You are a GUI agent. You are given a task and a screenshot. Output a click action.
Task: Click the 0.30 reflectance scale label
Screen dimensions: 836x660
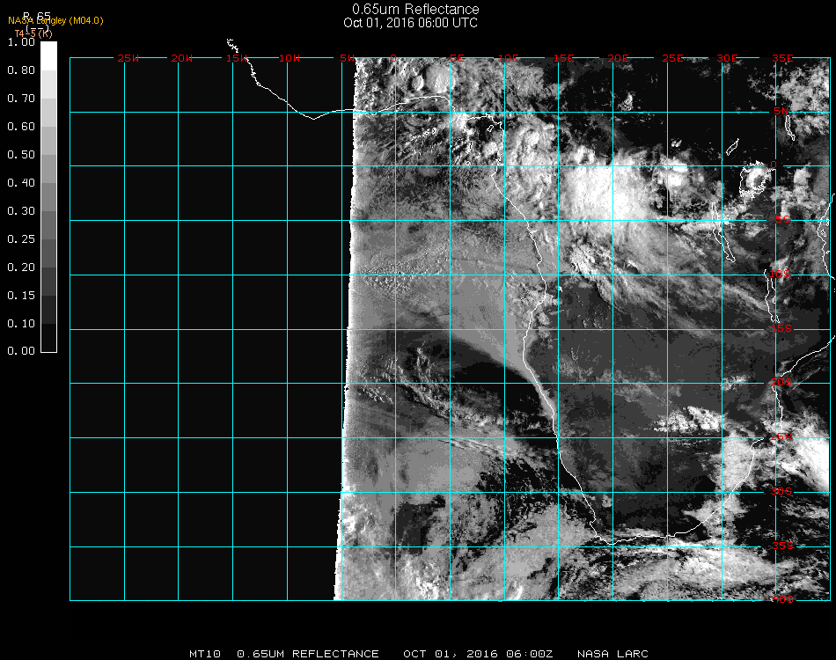click(x=21, y=211)
